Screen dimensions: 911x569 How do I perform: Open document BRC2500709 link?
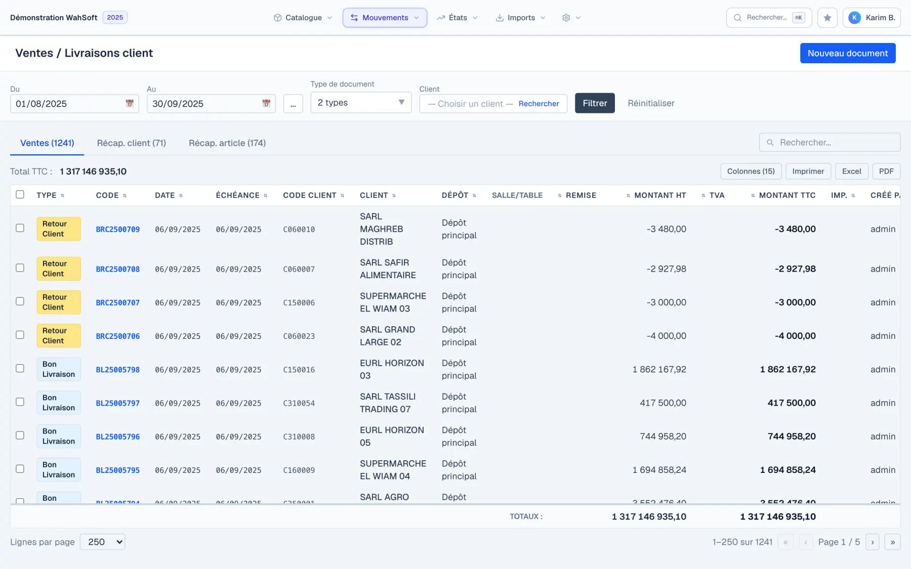(118, 229)
